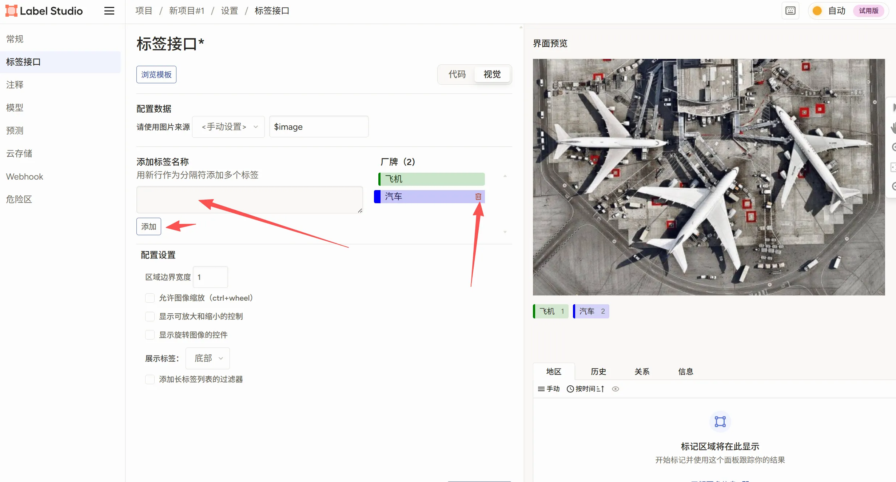Viewport: 896px width, 482px height.
Task: Check 显示可放大和缩小的控制 option
Action: point(150,317)
